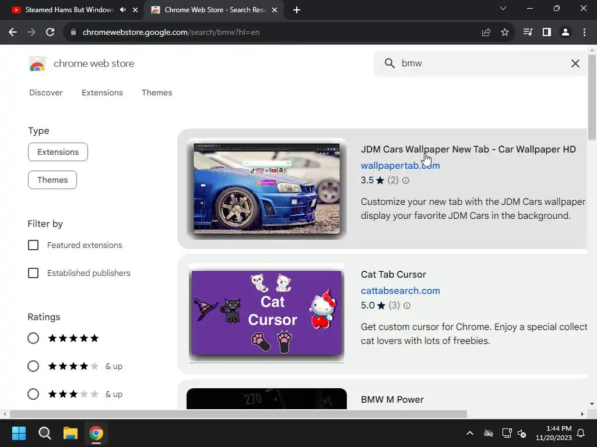Show rating info for JDM Cars Wallpaper
Viewport: 597px width, 447px height.
click(x=406, y=180)
